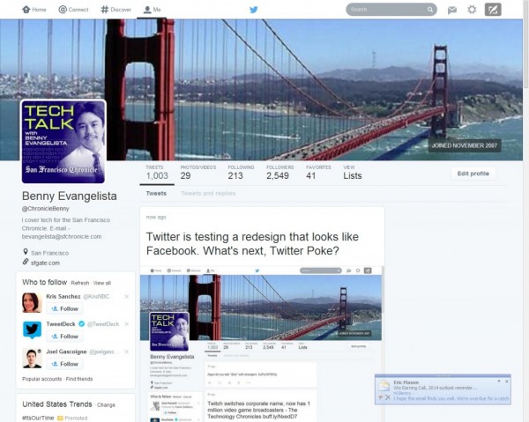Open the Tweets 1,003 stat tab
The height and width of the screenshot is (422, 529).
click(157, 173)
